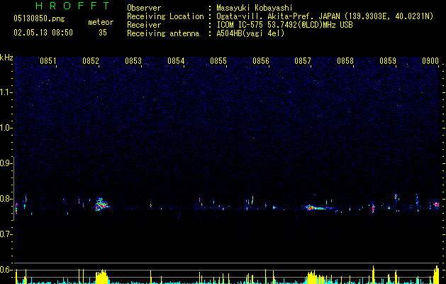Click the grey frequency range bar beside 0.8
The image size is (446, 284).
(x=14, y=189)
